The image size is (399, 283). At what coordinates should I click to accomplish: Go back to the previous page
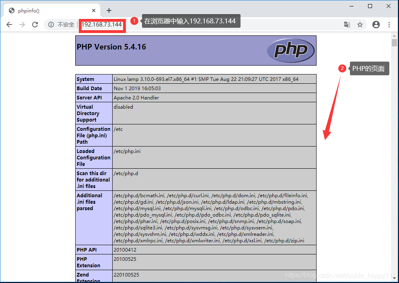9,25
